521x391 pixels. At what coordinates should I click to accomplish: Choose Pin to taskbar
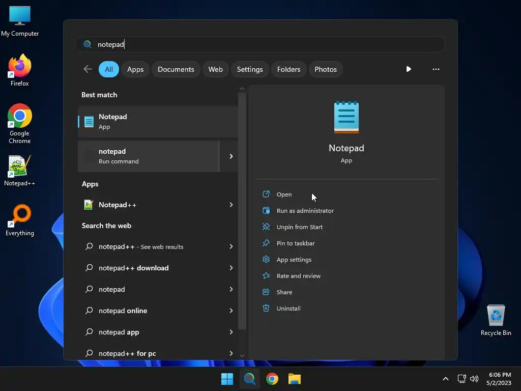(x=296, y=243)
